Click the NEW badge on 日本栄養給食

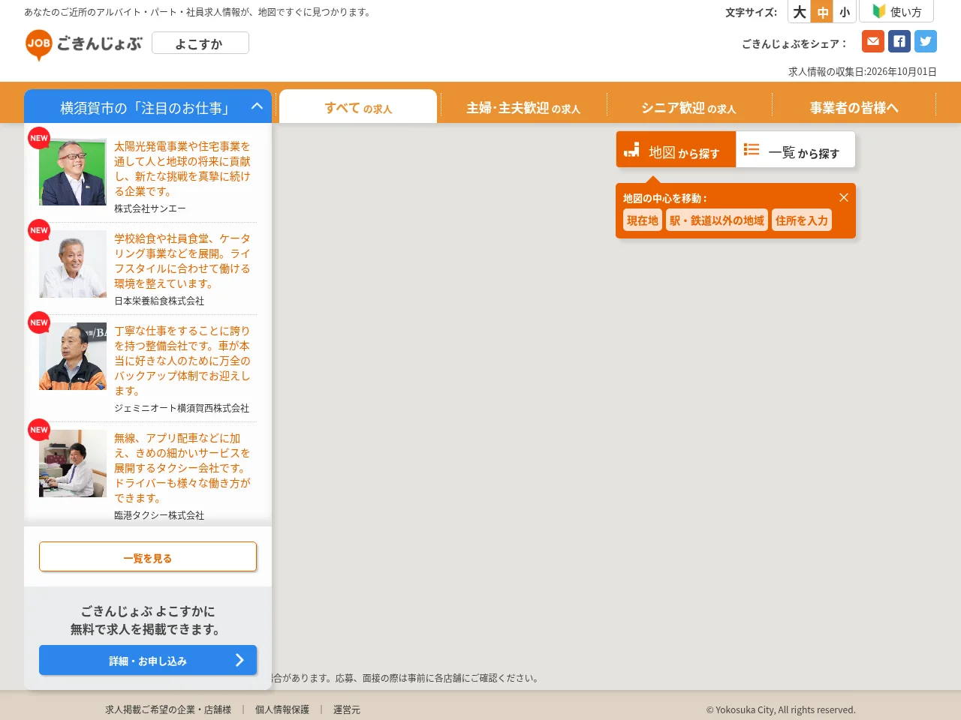[39, 230]
